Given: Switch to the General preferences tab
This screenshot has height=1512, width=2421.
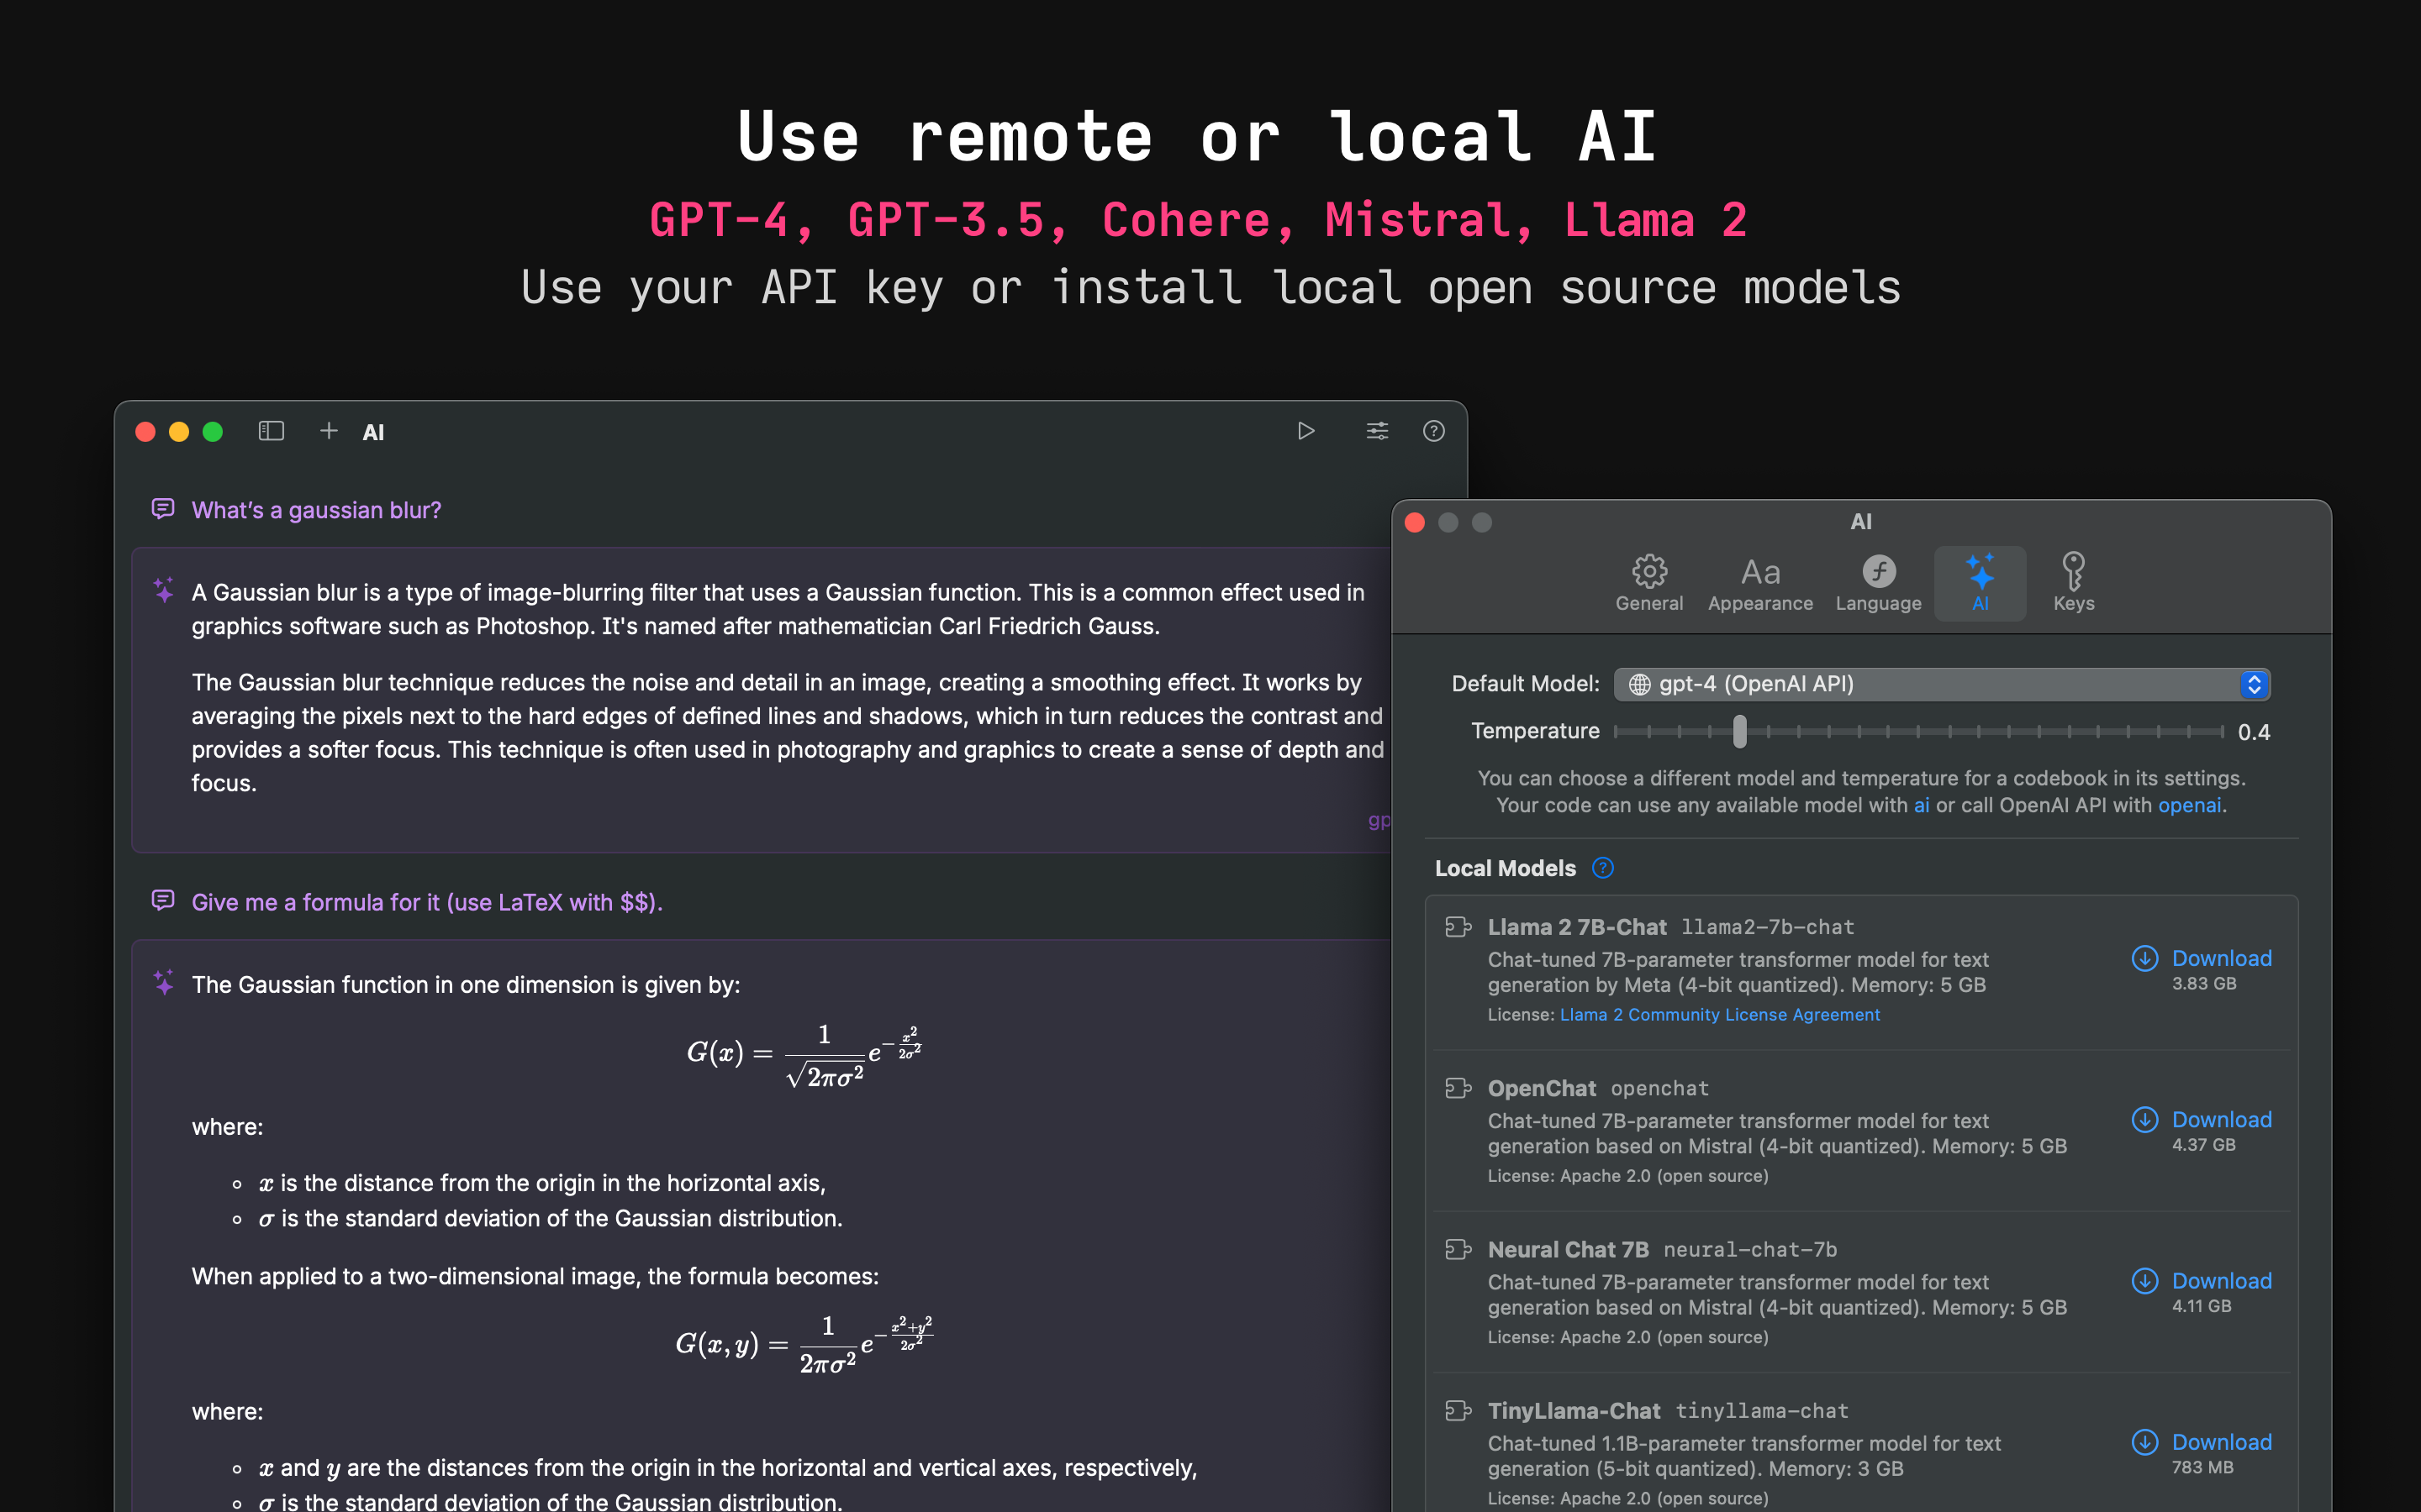Looking at the screenshot, I should 1648,583.
